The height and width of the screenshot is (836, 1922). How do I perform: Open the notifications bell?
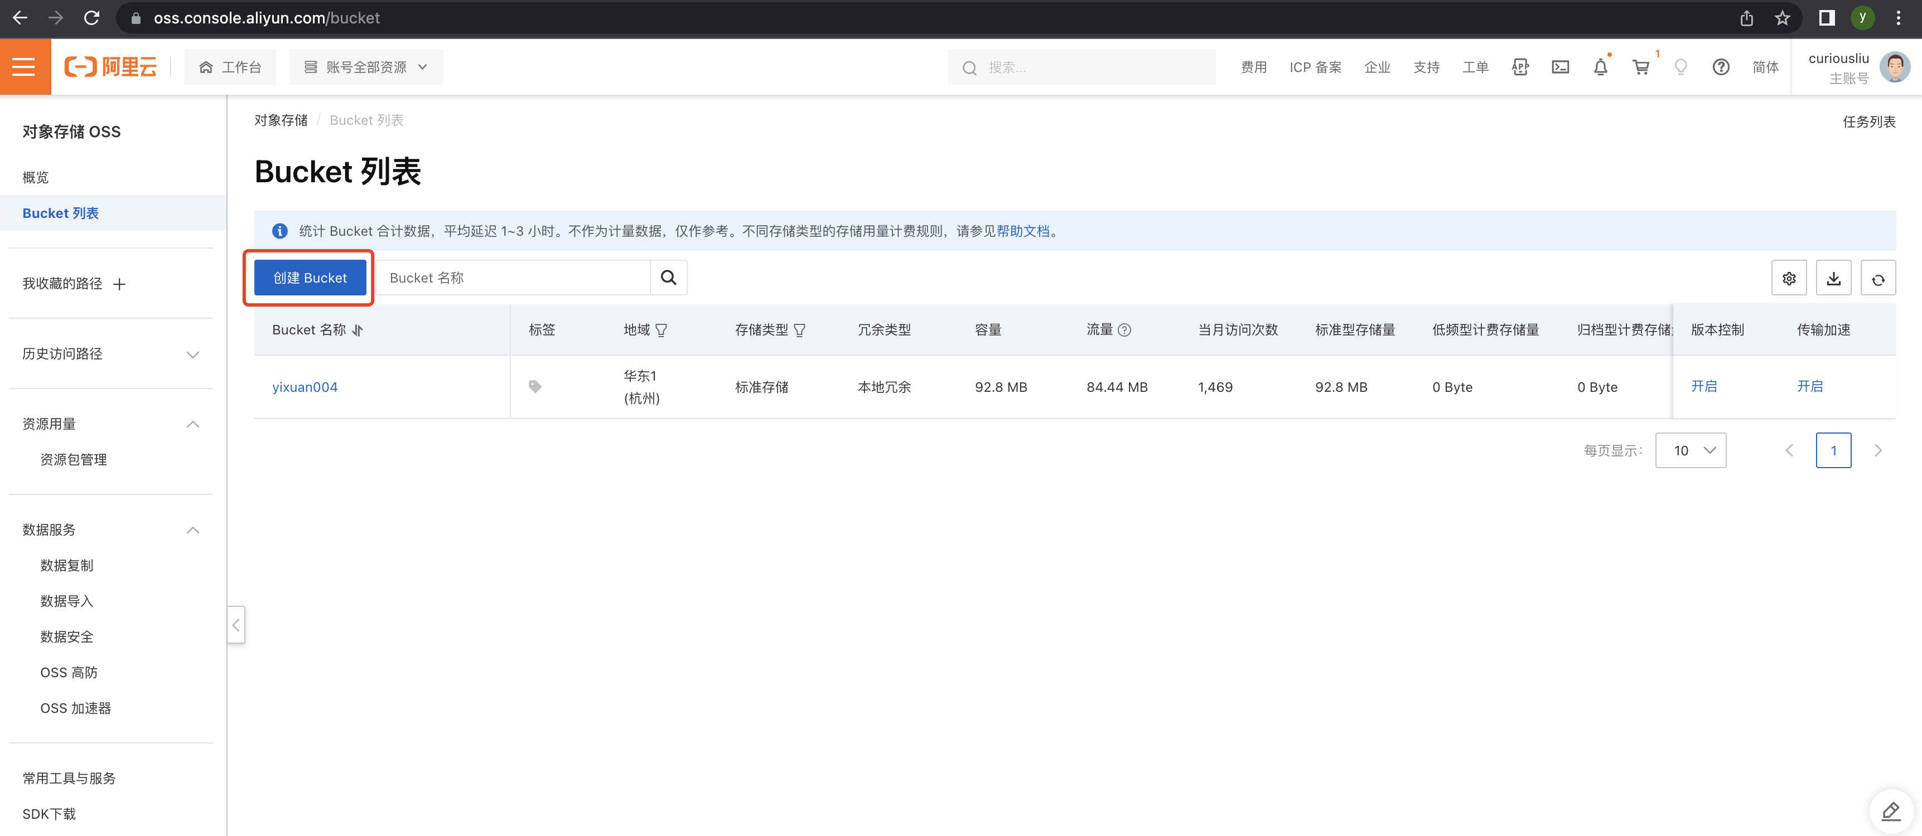coord(1600,67)
